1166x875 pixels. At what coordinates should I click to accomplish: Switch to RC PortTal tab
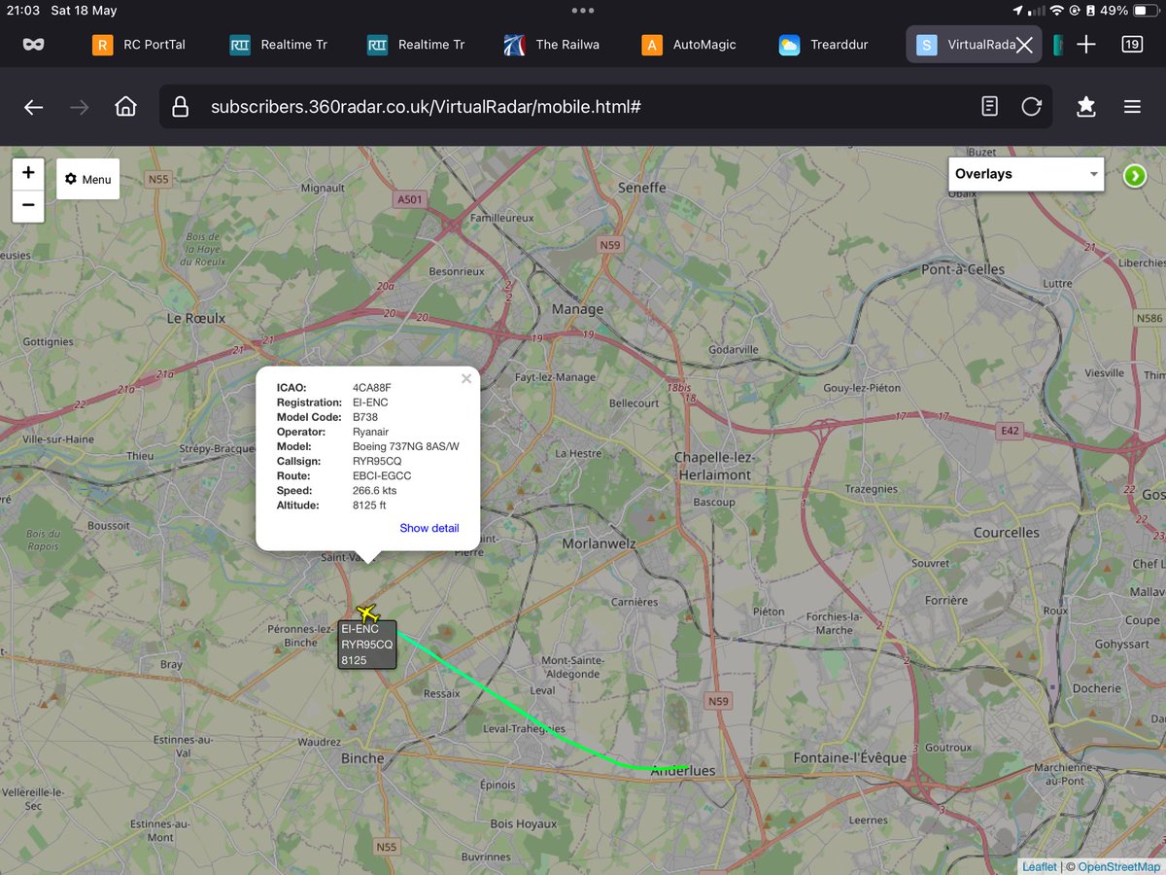(139, 45)
